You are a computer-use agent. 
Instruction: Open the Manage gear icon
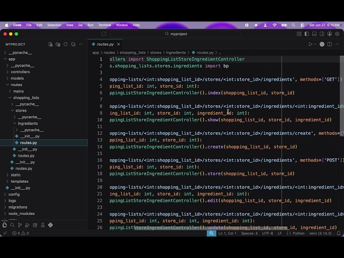337,34
